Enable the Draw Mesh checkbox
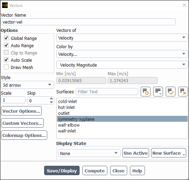The image size is (189, 180). click(6, 67)
